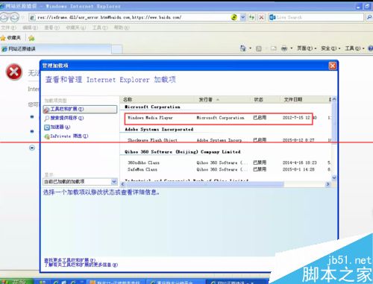This screenshot has height=284, width=373.
Task: Click the 收藏夹 star favorites button
Action: 10,38
